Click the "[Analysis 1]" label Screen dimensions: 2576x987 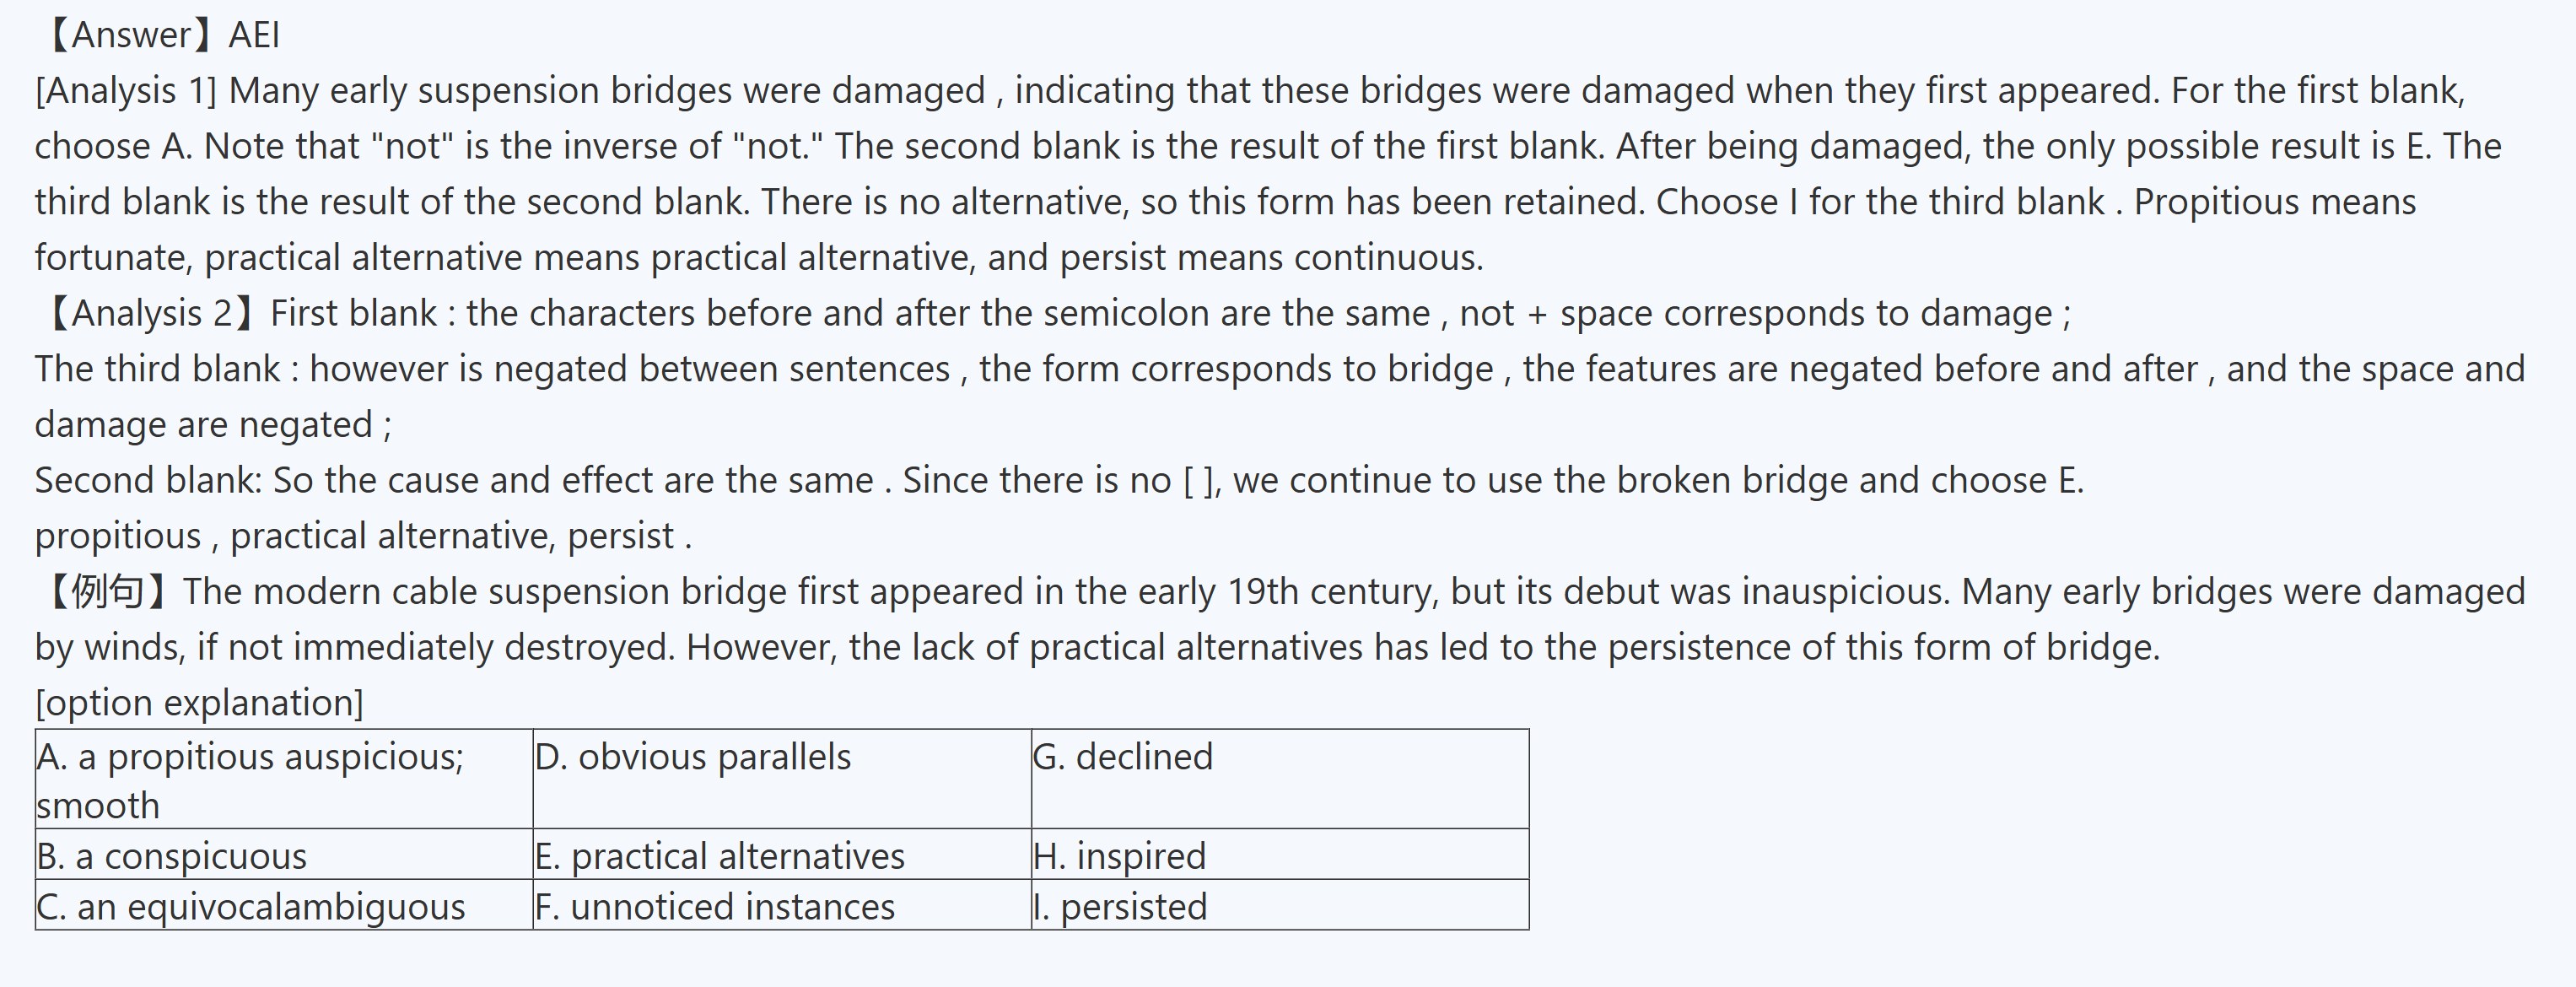coord(126,91)
